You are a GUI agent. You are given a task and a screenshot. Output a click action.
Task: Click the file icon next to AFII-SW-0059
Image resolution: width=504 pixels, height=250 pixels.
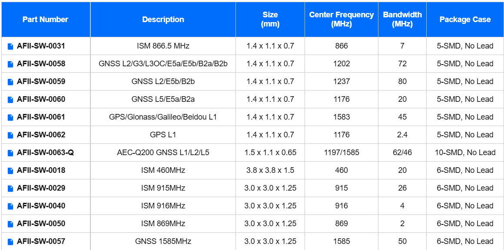click(x=10, y=81)
